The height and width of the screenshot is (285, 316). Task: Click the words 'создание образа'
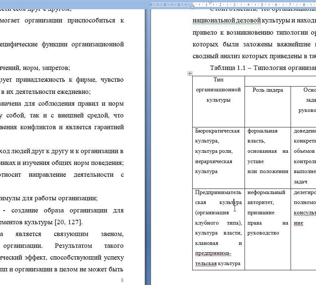click(x=38, y=210)
